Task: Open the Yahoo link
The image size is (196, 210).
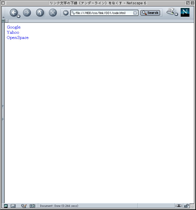Action: tap(13, 32)
